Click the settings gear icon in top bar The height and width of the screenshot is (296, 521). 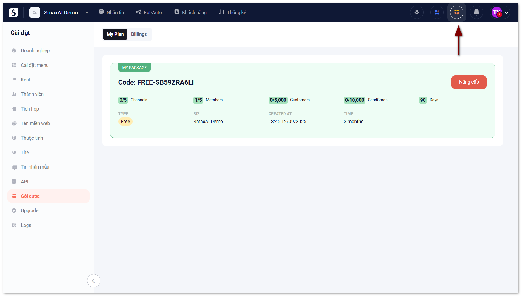417,12
